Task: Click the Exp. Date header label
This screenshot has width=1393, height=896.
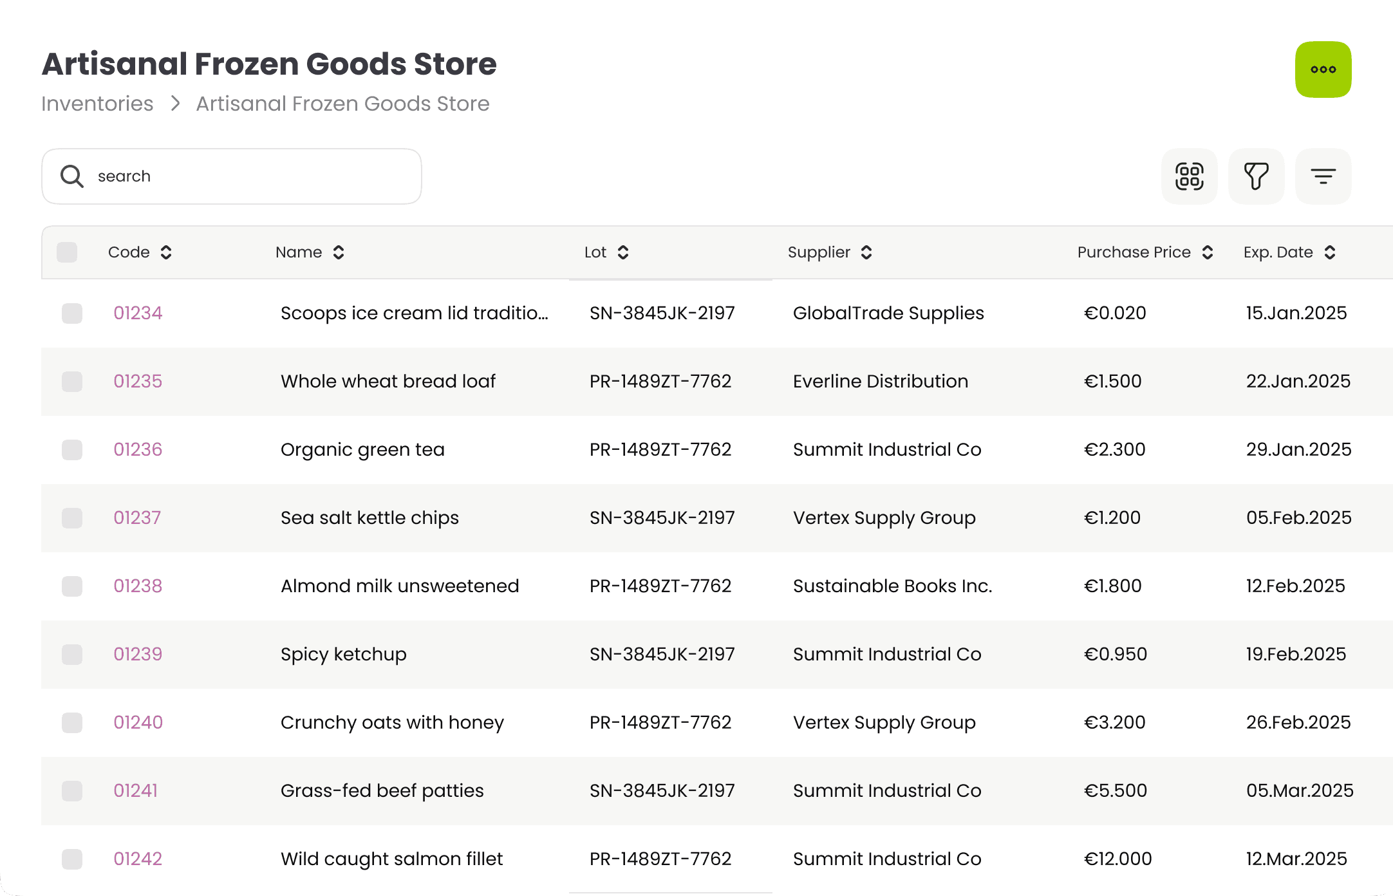Action: (x=1278, y=252)
